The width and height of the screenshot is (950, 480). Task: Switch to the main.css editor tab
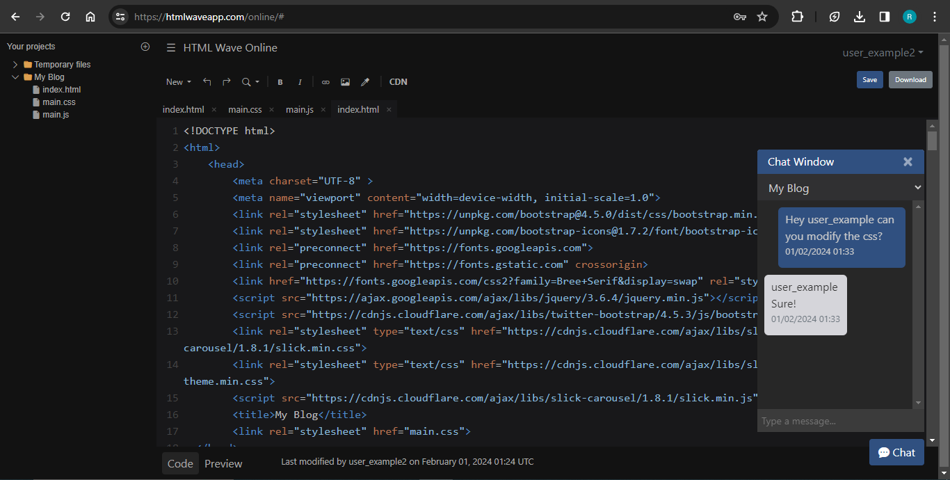point(245,110)
